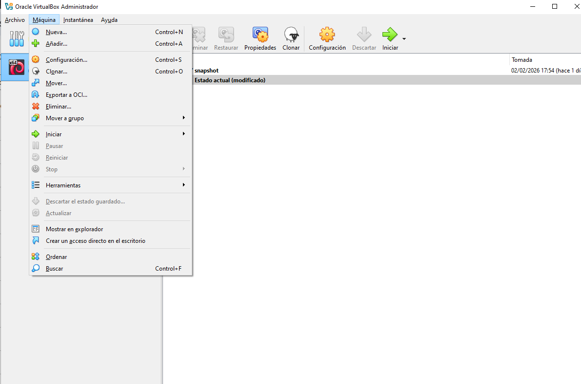Expand the Iniciar submenu arrow in menu
581x384 pixels.
pos(183,133)
